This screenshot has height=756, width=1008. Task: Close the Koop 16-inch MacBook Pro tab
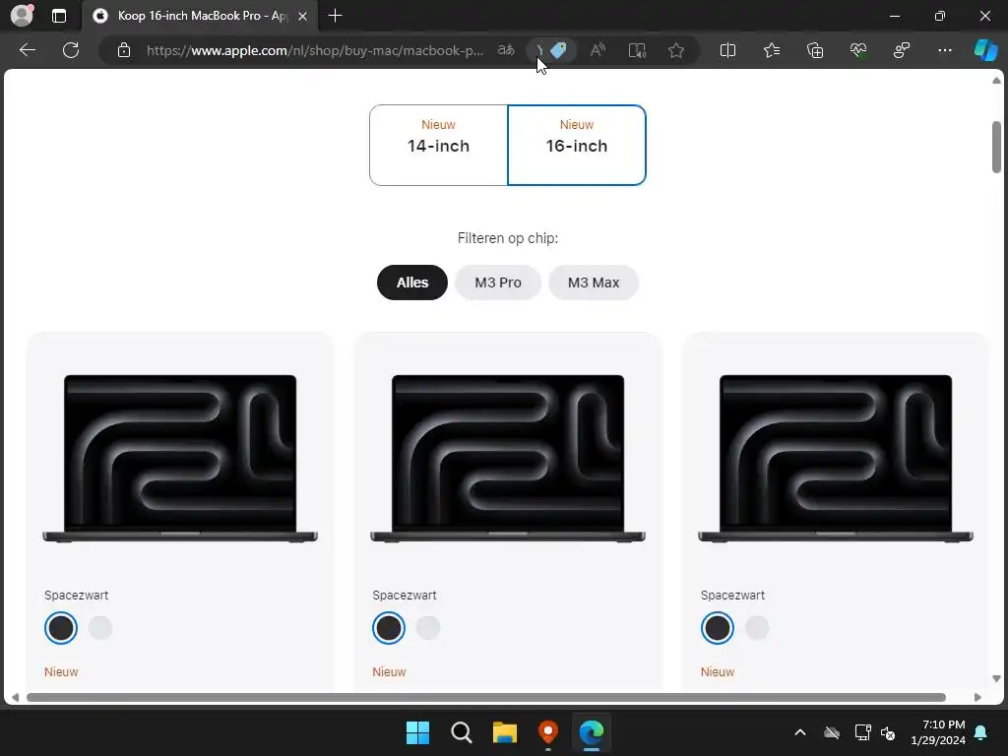coord(303,16)
